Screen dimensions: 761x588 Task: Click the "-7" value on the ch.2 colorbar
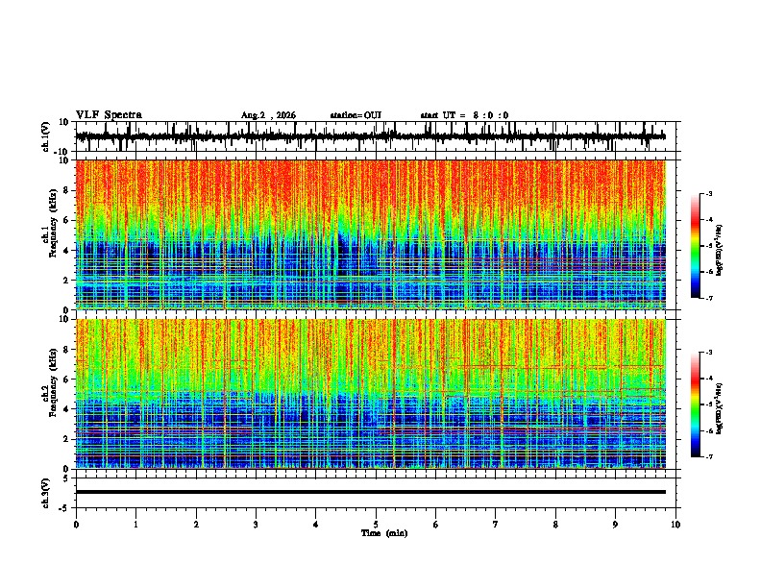pos(709,457)
